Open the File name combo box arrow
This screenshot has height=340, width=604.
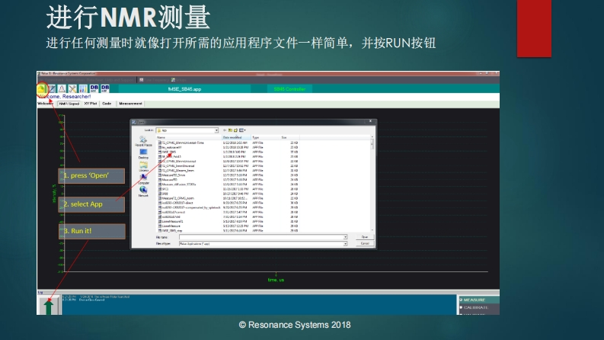pyautogui.click(x=345, y=237)
